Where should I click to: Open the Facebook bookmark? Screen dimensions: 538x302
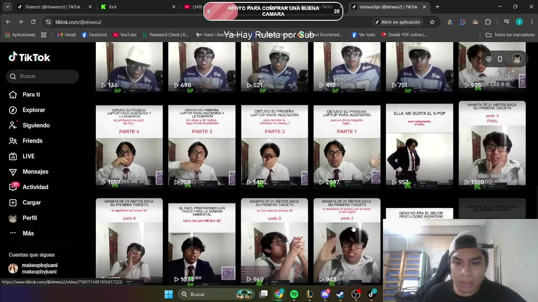coord(94,35)
